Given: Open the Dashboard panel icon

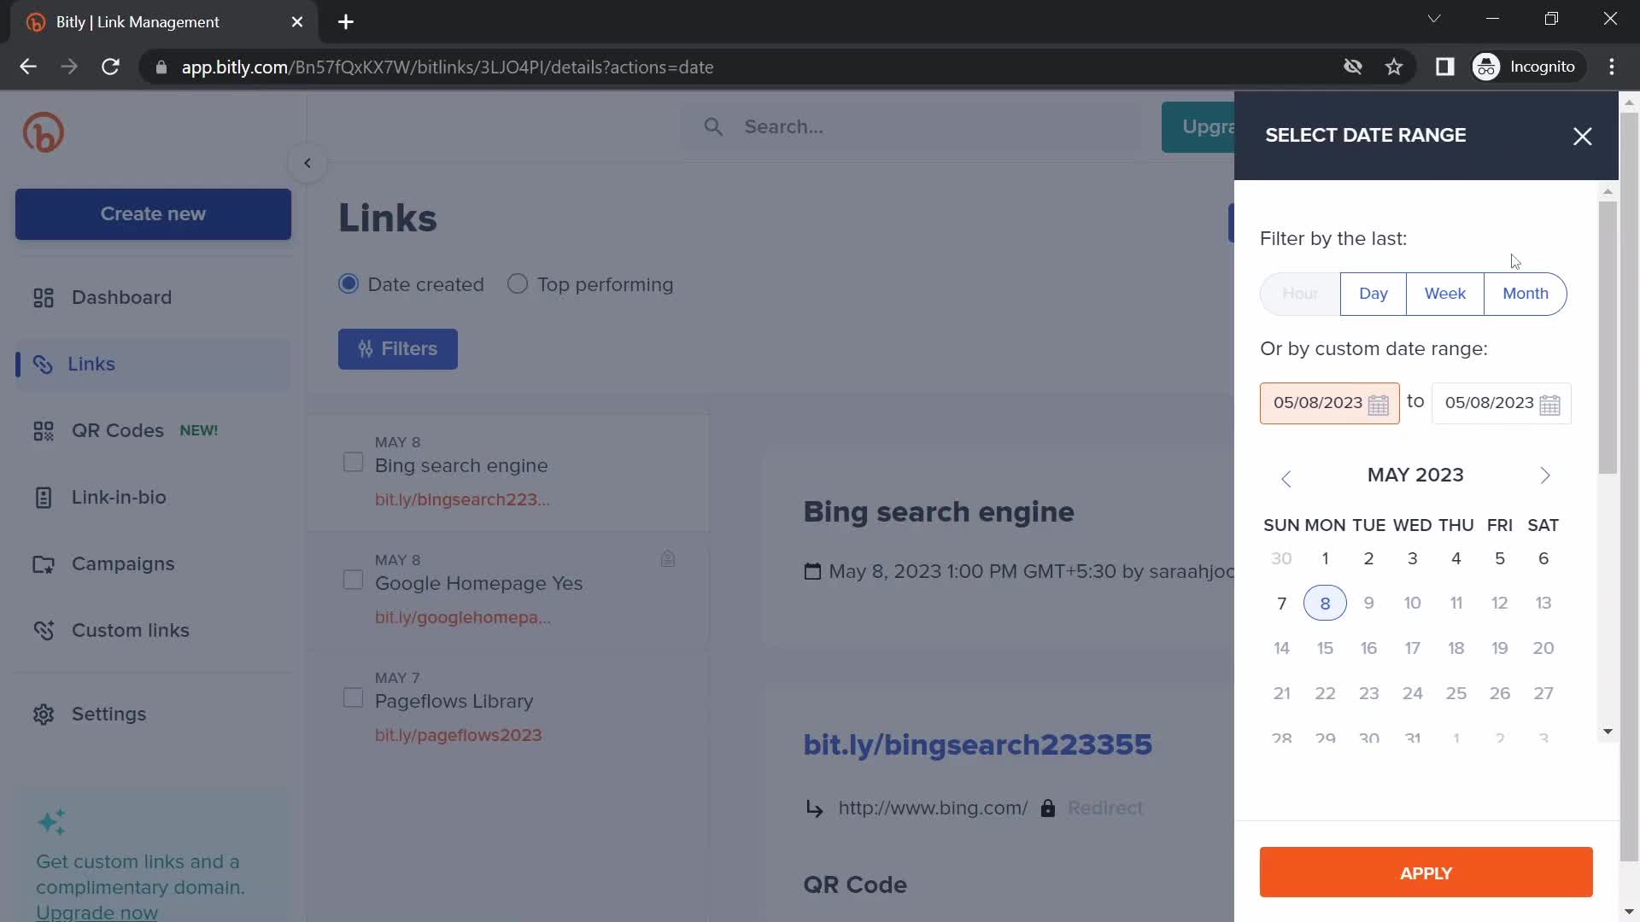Looking at the screenshot, I should (x=42, y=296).
